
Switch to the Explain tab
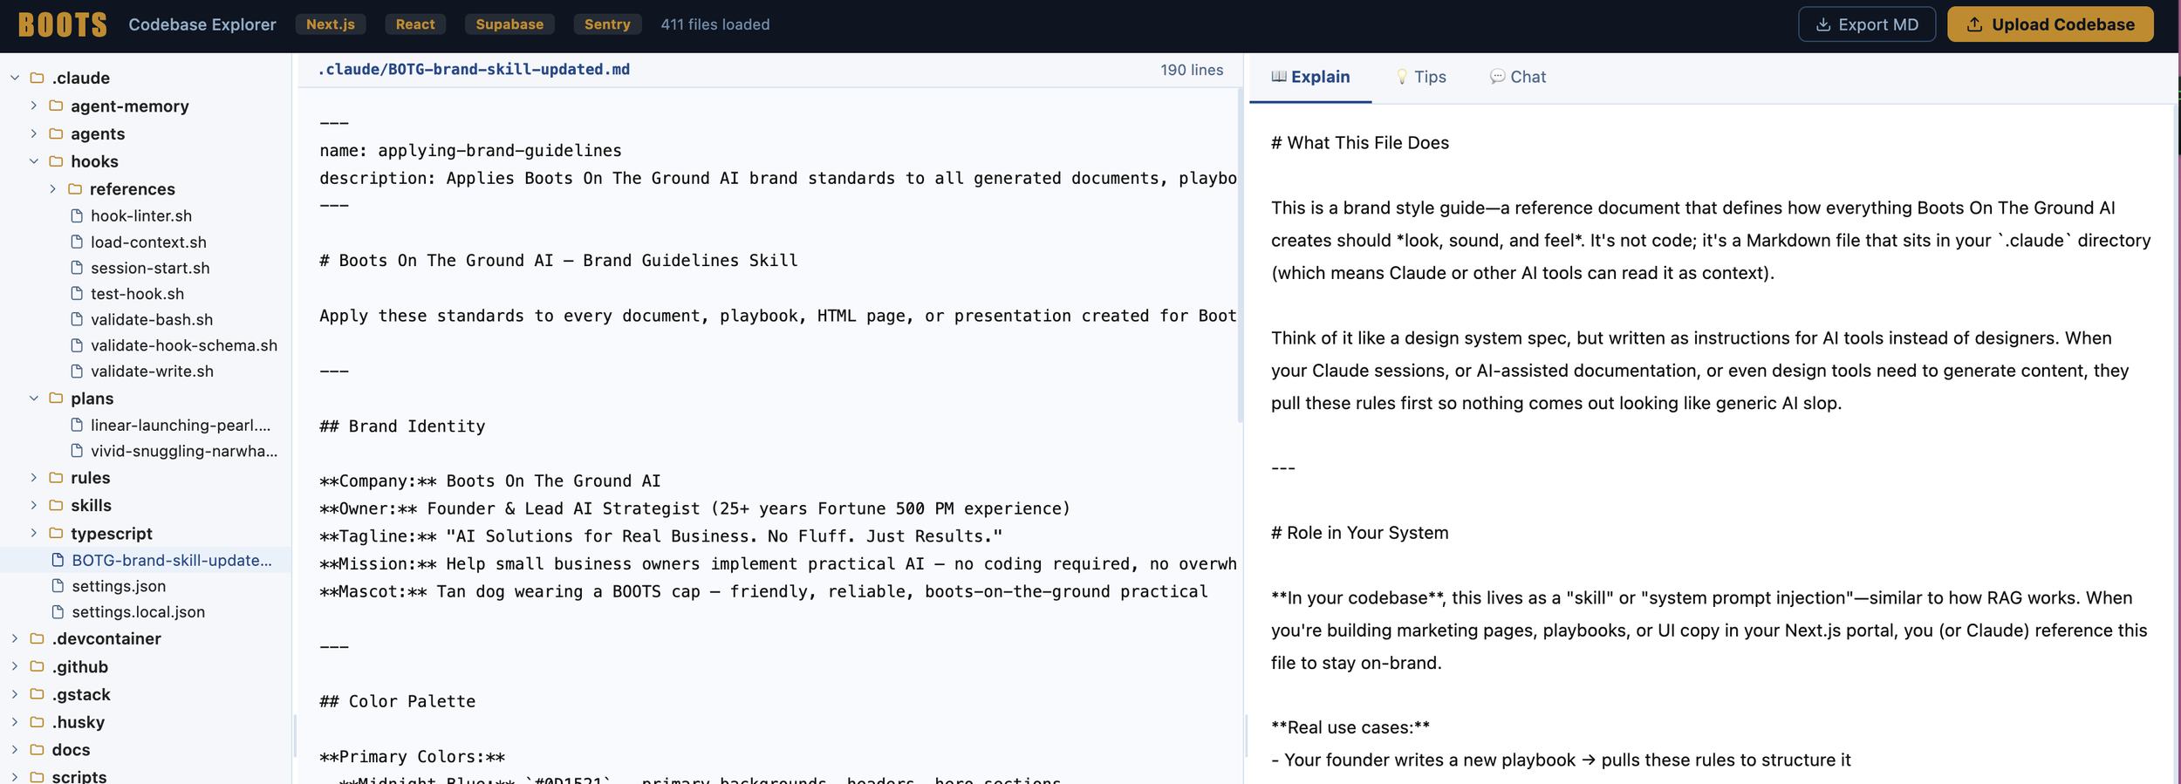point(1310,78)
